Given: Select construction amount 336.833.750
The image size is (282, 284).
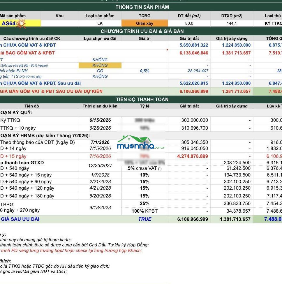Looking at the screenshot, I should pyautogui.click(x=237, y=203).
